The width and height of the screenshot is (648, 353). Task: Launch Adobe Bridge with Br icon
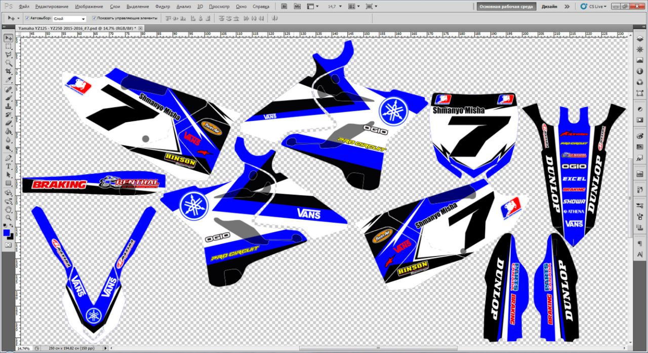point(284,7)
